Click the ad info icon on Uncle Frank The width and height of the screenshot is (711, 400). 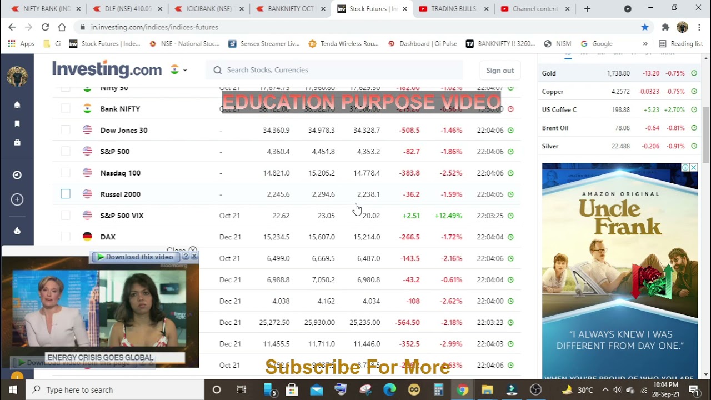685,167
